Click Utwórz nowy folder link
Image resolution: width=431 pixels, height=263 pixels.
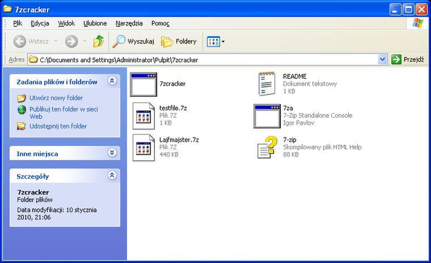[x=56, y=98]
